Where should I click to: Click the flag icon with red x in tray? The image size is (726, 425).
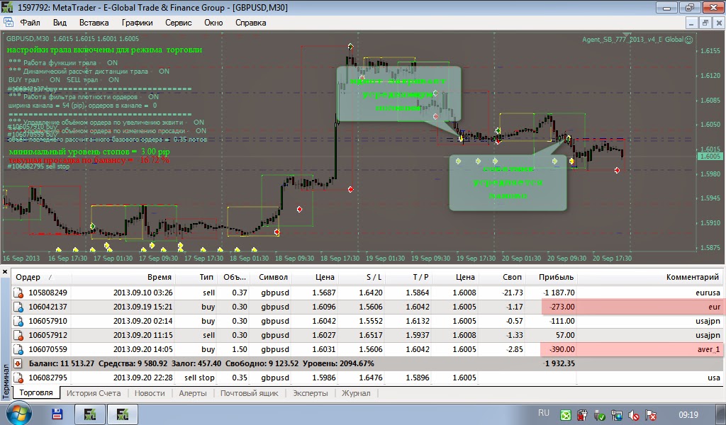(651, 415)
